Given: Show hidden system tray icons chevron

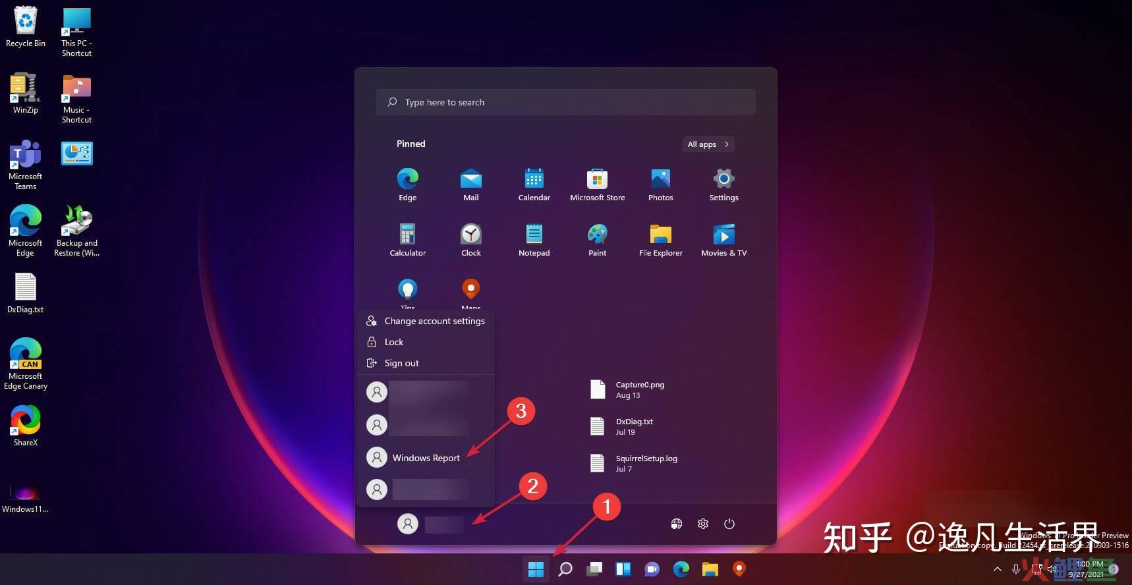Looking at the screenshot, I should click(997, 569).
